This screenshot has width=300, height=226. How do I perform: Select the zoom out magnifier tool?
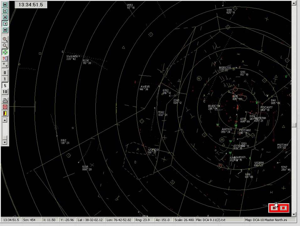5,46
